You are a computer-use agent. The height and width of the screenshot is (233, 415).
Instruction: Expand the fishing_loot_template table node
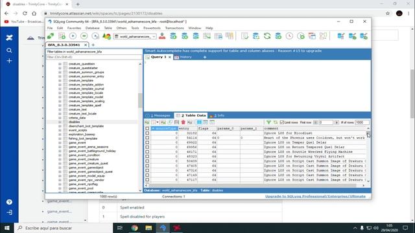(x=60, y=139)
